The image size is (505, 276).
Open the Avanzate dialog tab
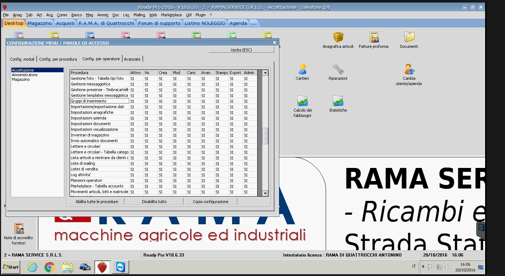pos(132,59)
